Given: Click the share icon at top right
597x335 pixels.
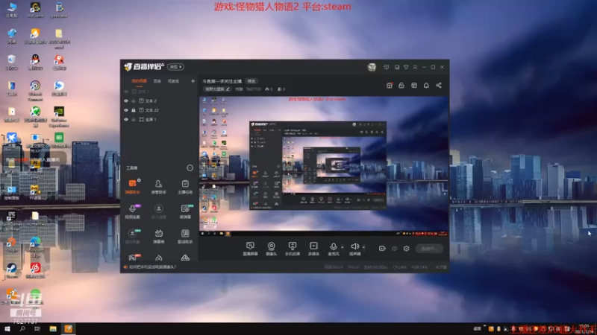Looking at the screenshot, I should [439, 86].
